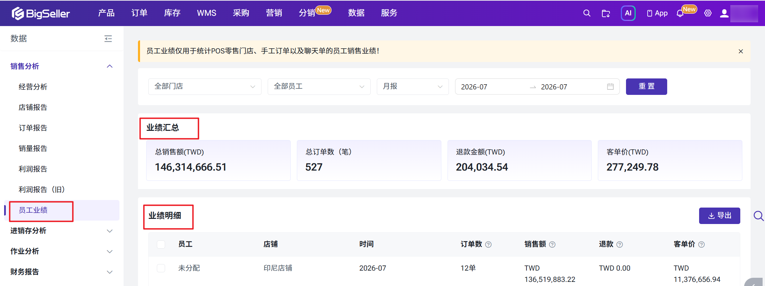Go to 销量报告 in sidebar

point(33,148)
